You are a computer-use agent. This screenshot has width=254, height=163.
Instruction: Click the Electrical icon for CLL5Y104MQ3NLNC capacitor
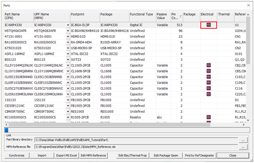click(208, 65)
